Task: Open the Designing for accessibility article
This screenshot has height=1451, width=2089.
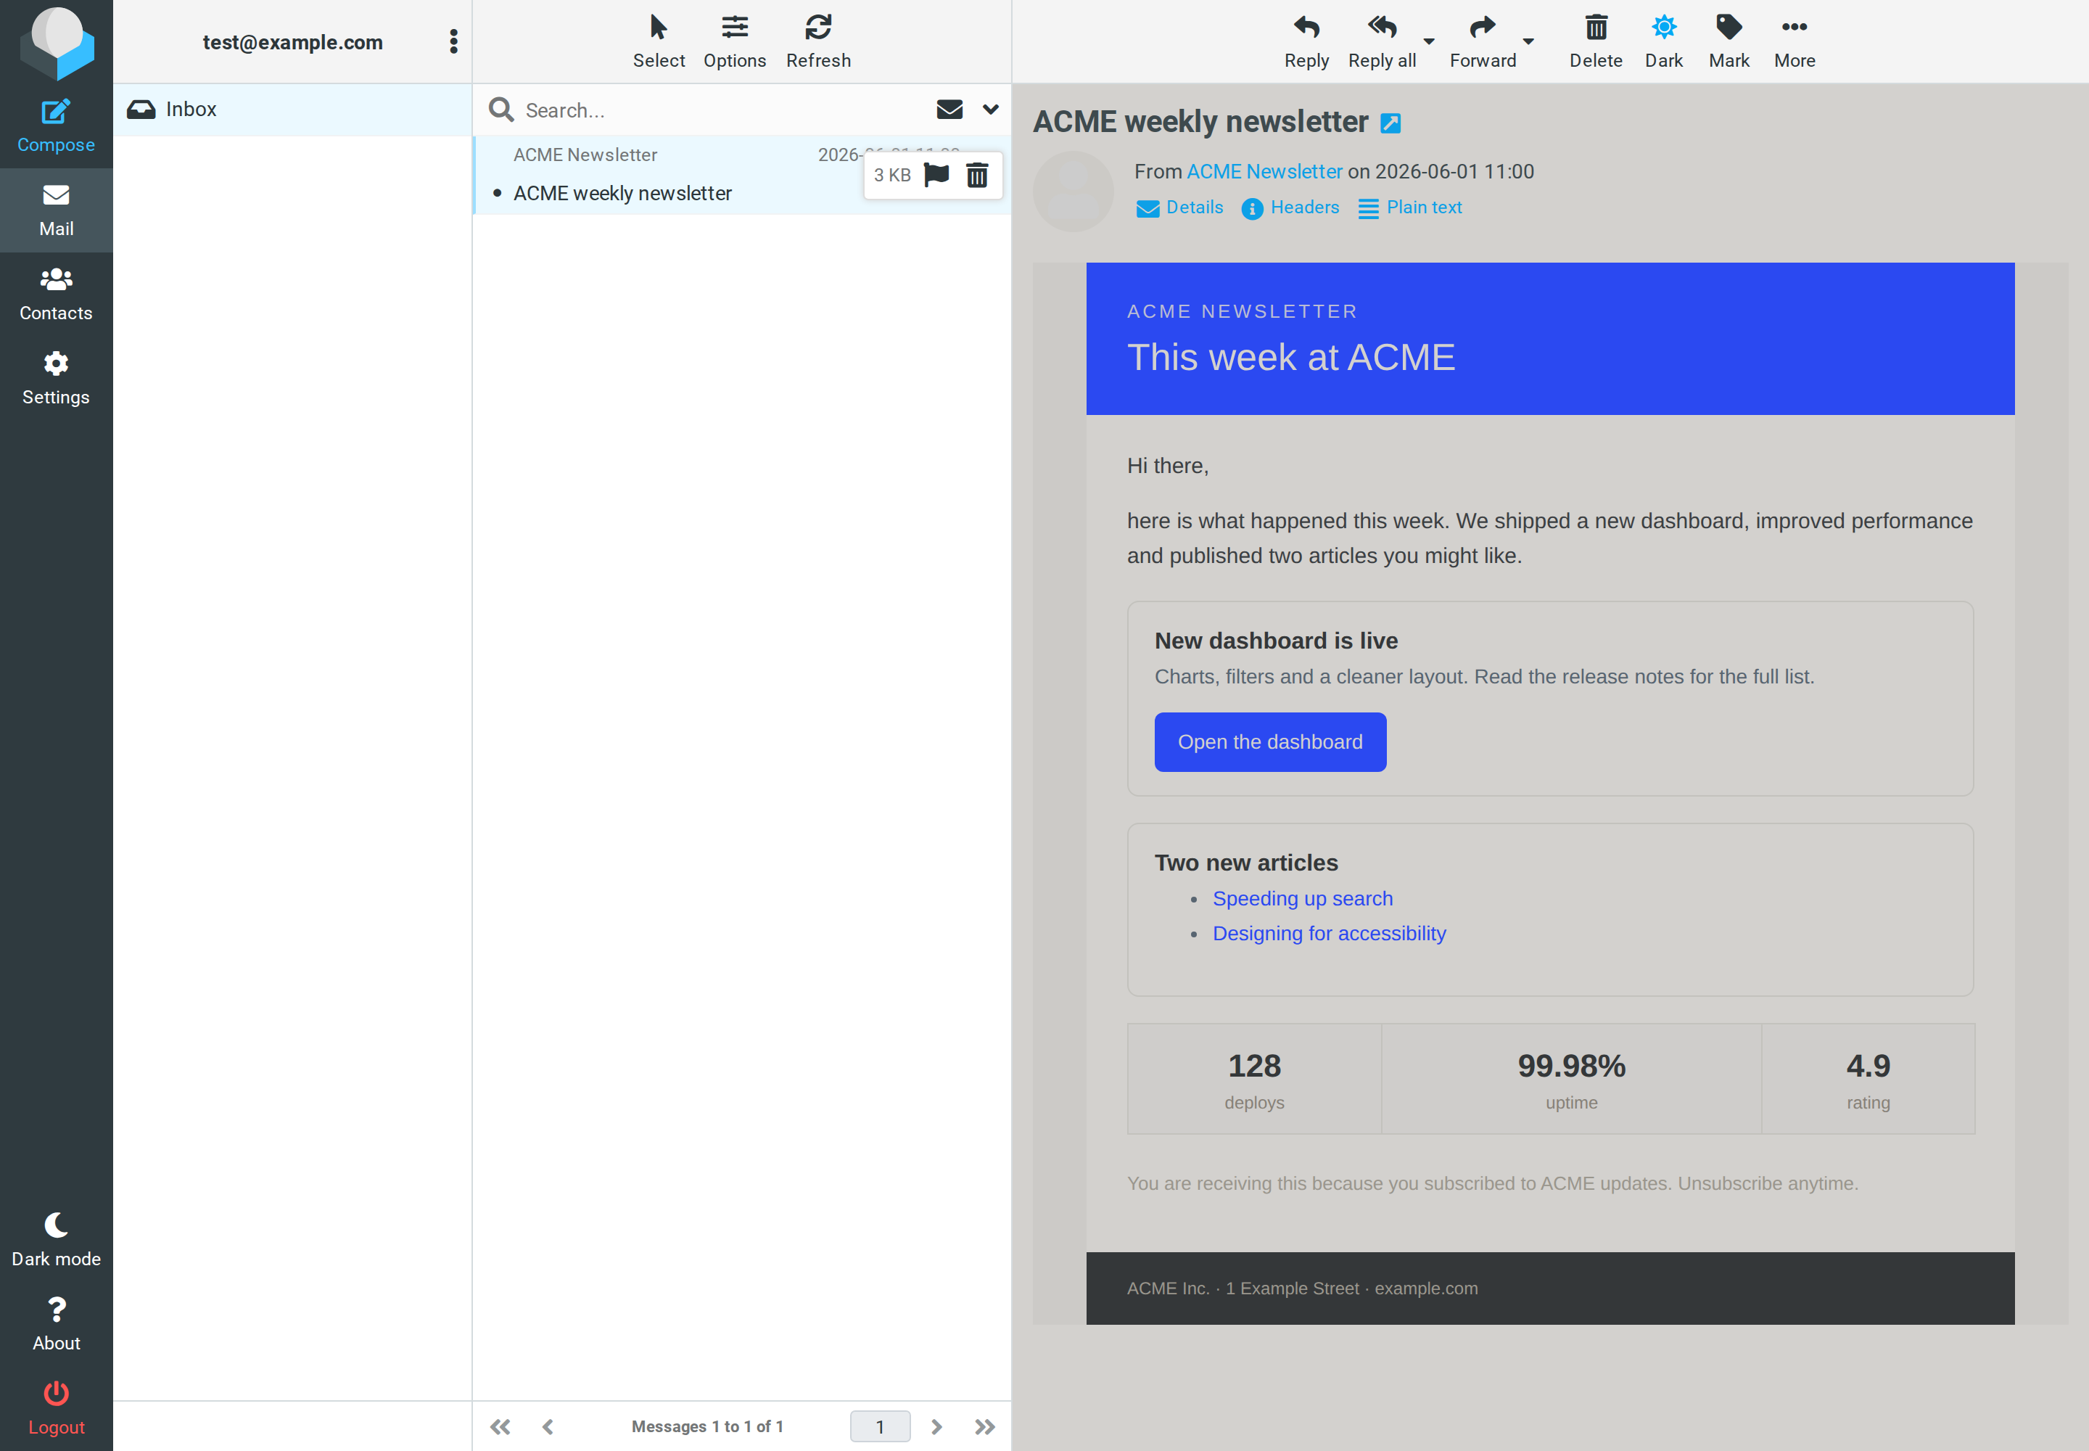Action: coord(1328,934)
